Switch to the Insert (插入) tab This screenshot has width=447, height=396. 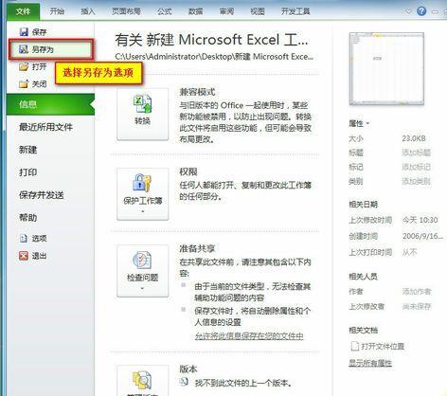click(88, 11)
